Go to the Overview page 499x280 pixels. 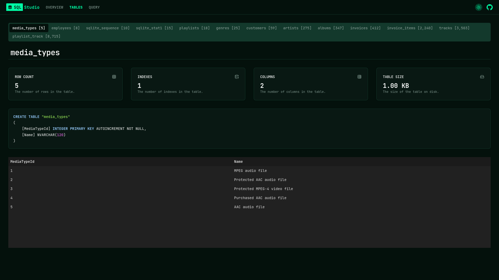pyautogui.click(x=54, y=7)
